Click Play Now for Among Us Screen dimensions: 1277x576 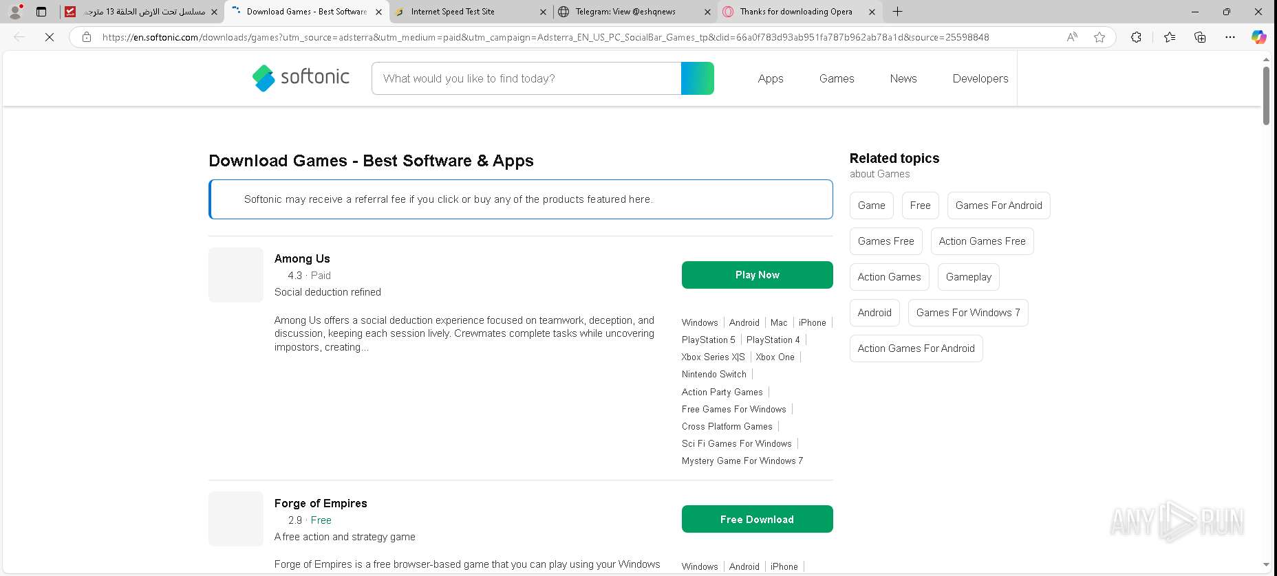click(x=758, y=275)
